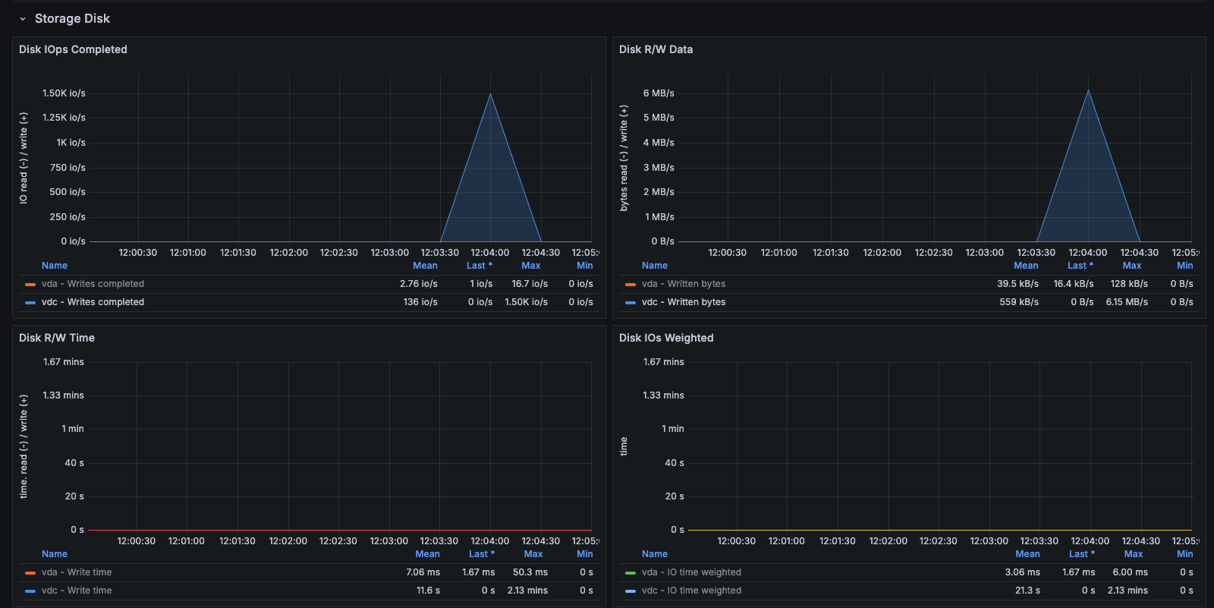The image size is (1214, 608).
Task: Click the orange color icon for vda Write time
Action: (x=30, y=573)
